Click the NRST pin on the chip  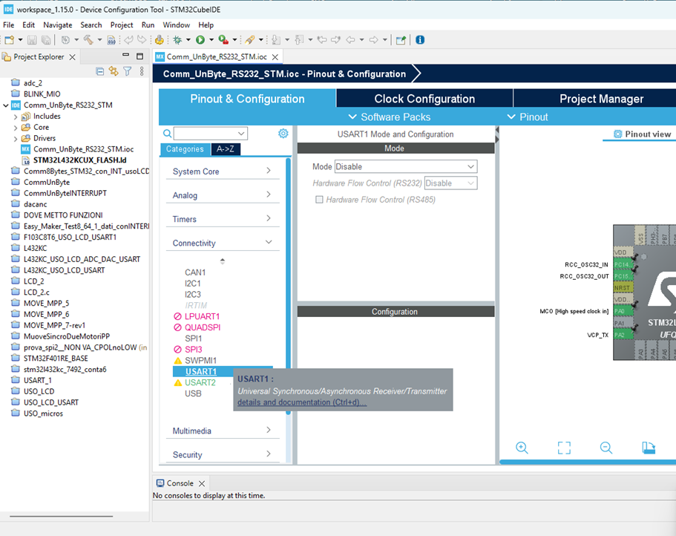[623, 287]
